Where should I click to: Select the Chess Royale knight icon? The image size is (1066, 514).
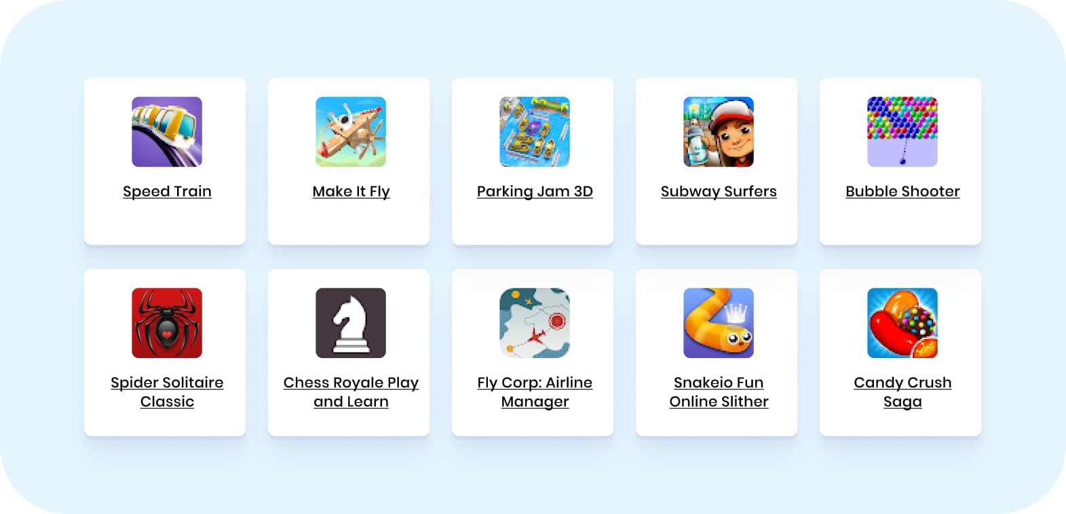coord(351,323)
